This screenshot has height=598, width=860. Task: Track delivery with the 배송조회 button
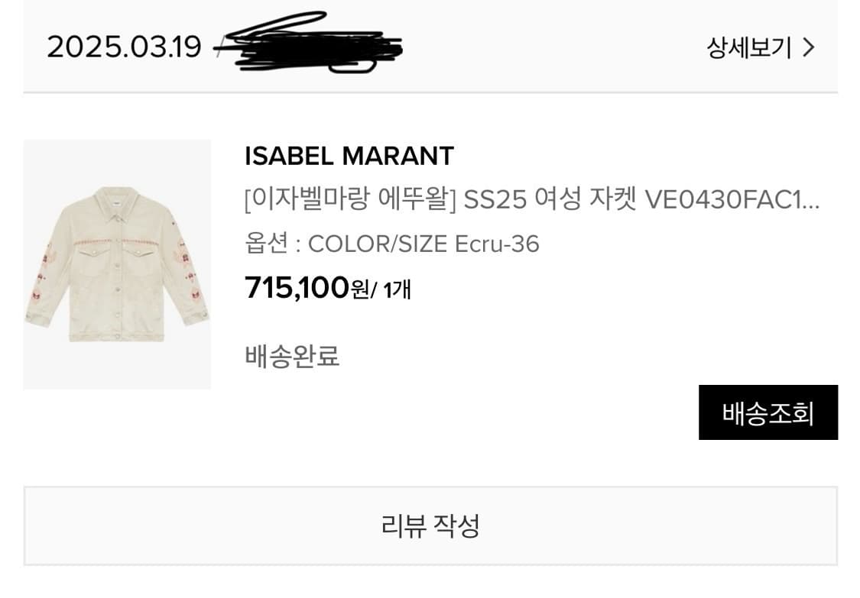pyautogui.click(x=768, y=413)
